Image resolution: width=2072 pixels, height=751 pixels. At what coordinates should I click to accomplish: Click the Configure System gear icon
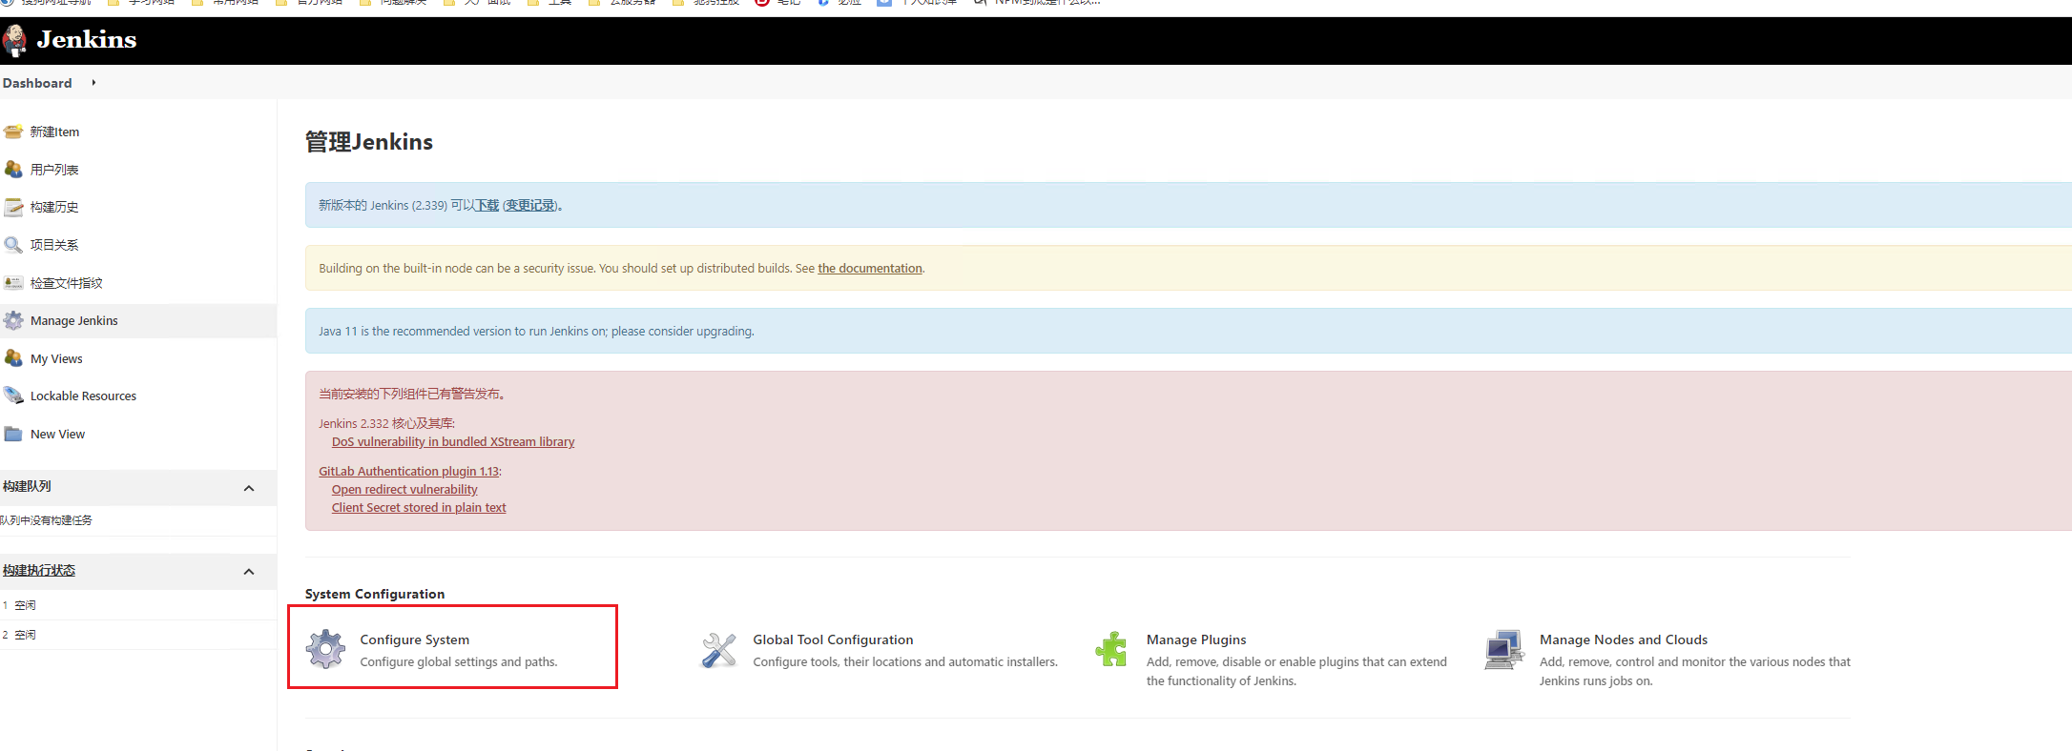click(x=325, y=649)
